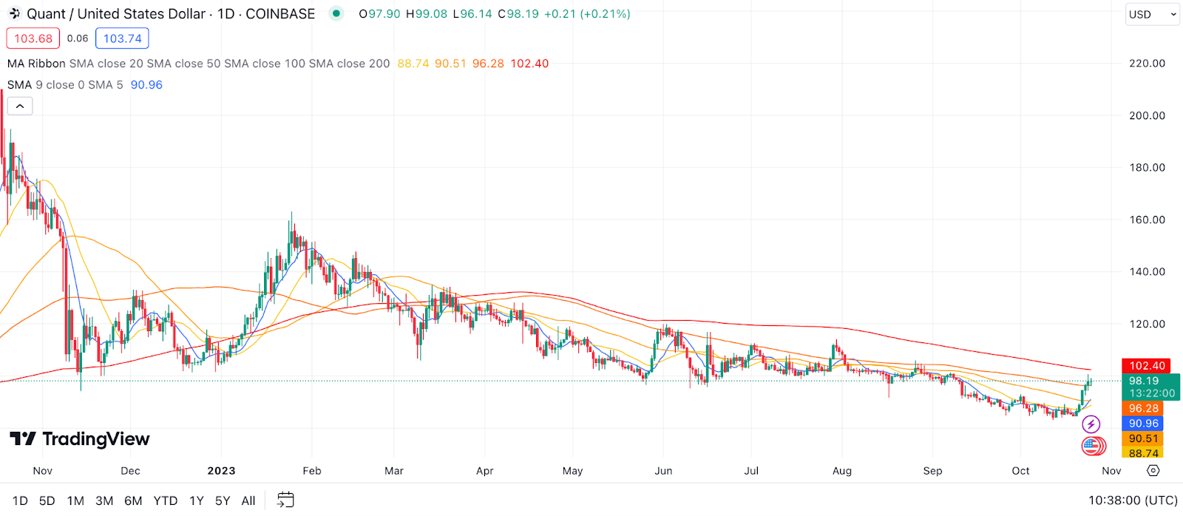Viewport: 1183px width, 516px height.
Task: Click the SMA 20 value 88.74 in legend
Action: [413, 64]
